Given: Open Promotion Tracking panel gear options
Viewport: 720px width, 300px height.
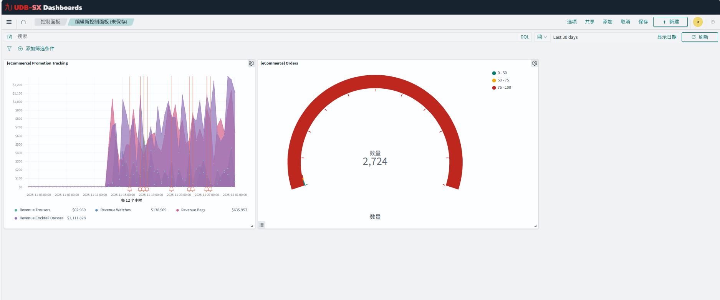Looking at the screenshot, I should click(251, 63).
